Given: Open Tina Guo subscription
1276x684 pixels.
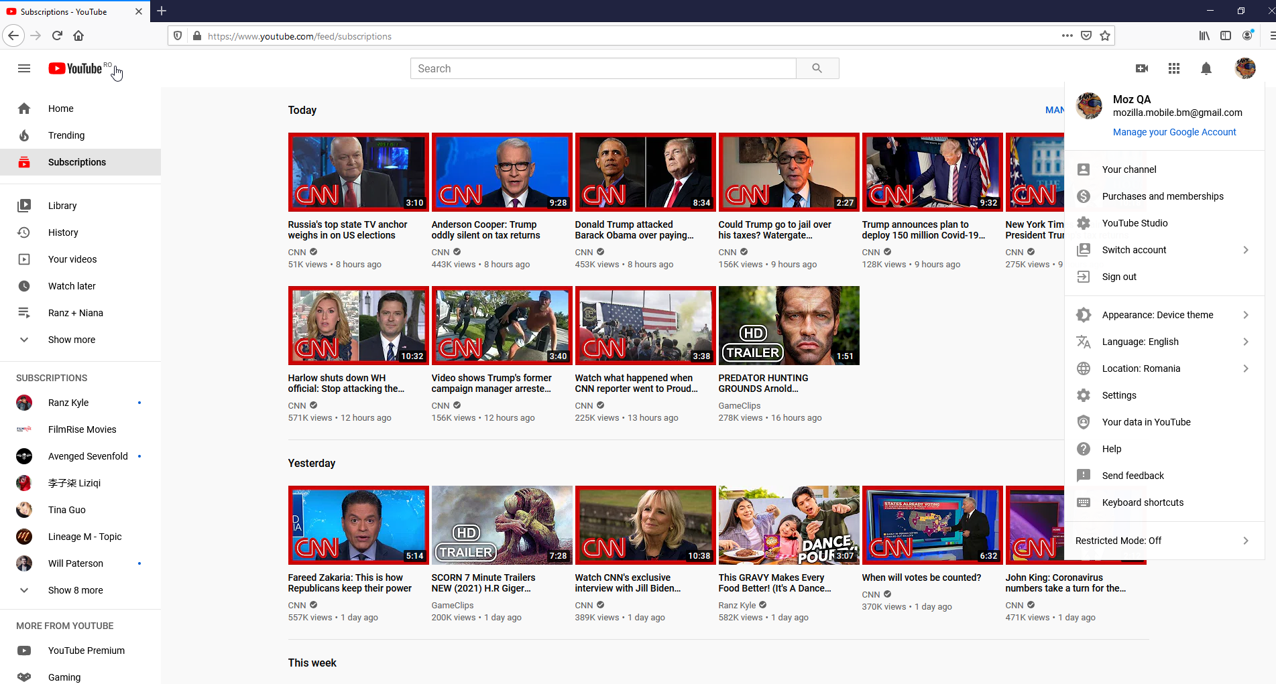Looking at the screenshot, I should pos(80,510).
